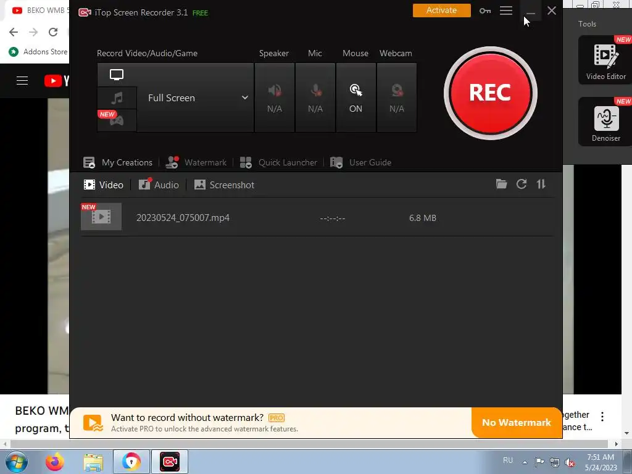The height and width of the screenshot is (474, 632).
Task: Click the muted volume tray icon
Action: (570, 462)
